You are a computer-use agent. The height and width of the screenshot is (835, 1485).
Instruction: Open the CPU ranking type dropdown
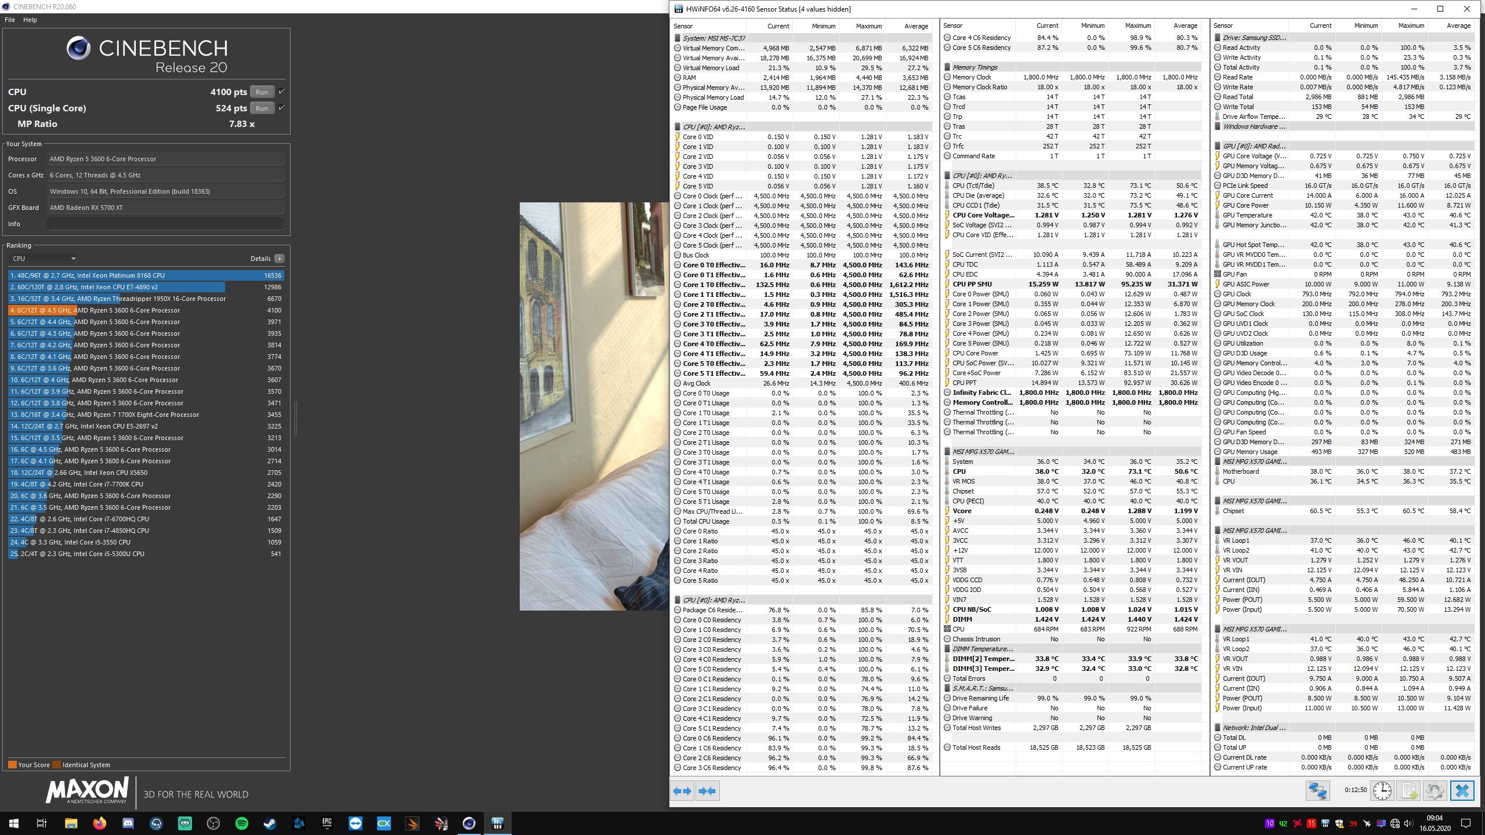pos(44,259)
